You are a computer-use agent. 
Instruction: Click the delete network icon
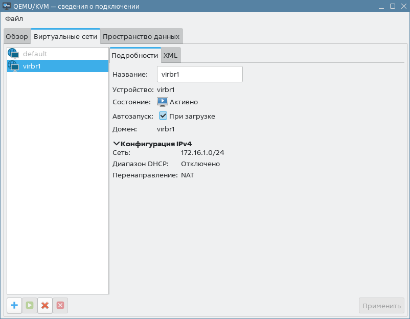pyautogui.click(x=60, y=306)
